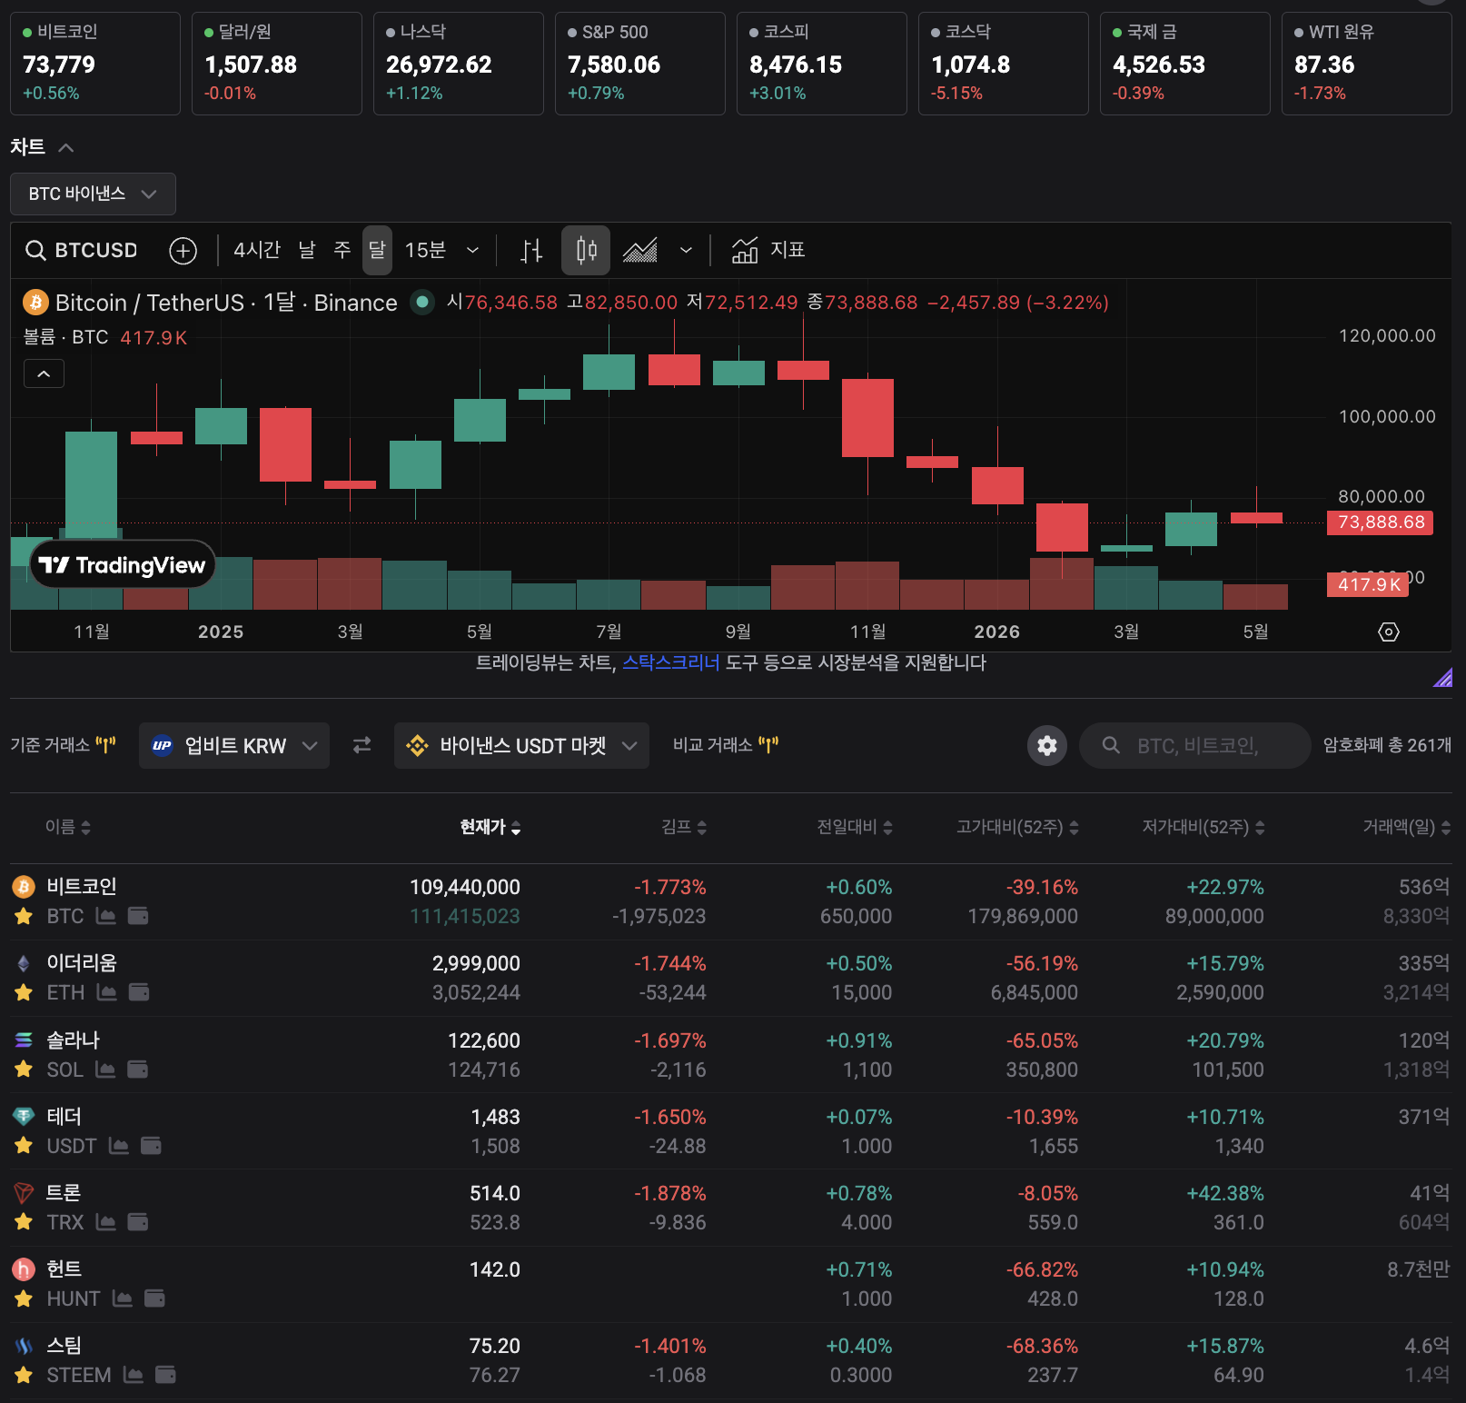
Task: Click the 73,888.68 price label on axis
Action: pos(1381,522)
